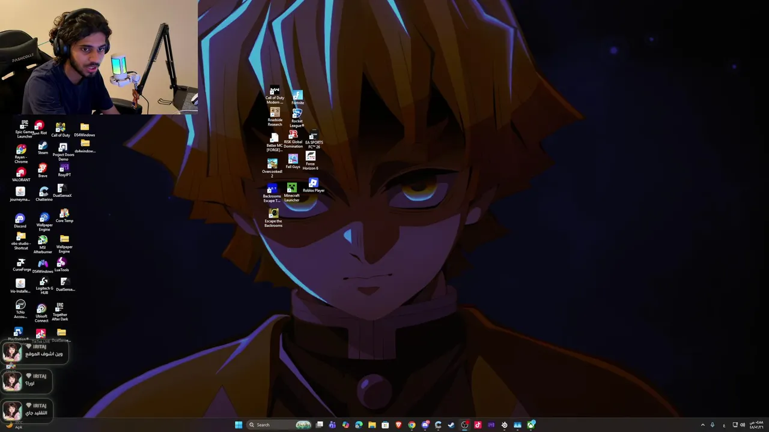
Task: Select the RoxyIPT desktop icon
Action: coord(64,170)
